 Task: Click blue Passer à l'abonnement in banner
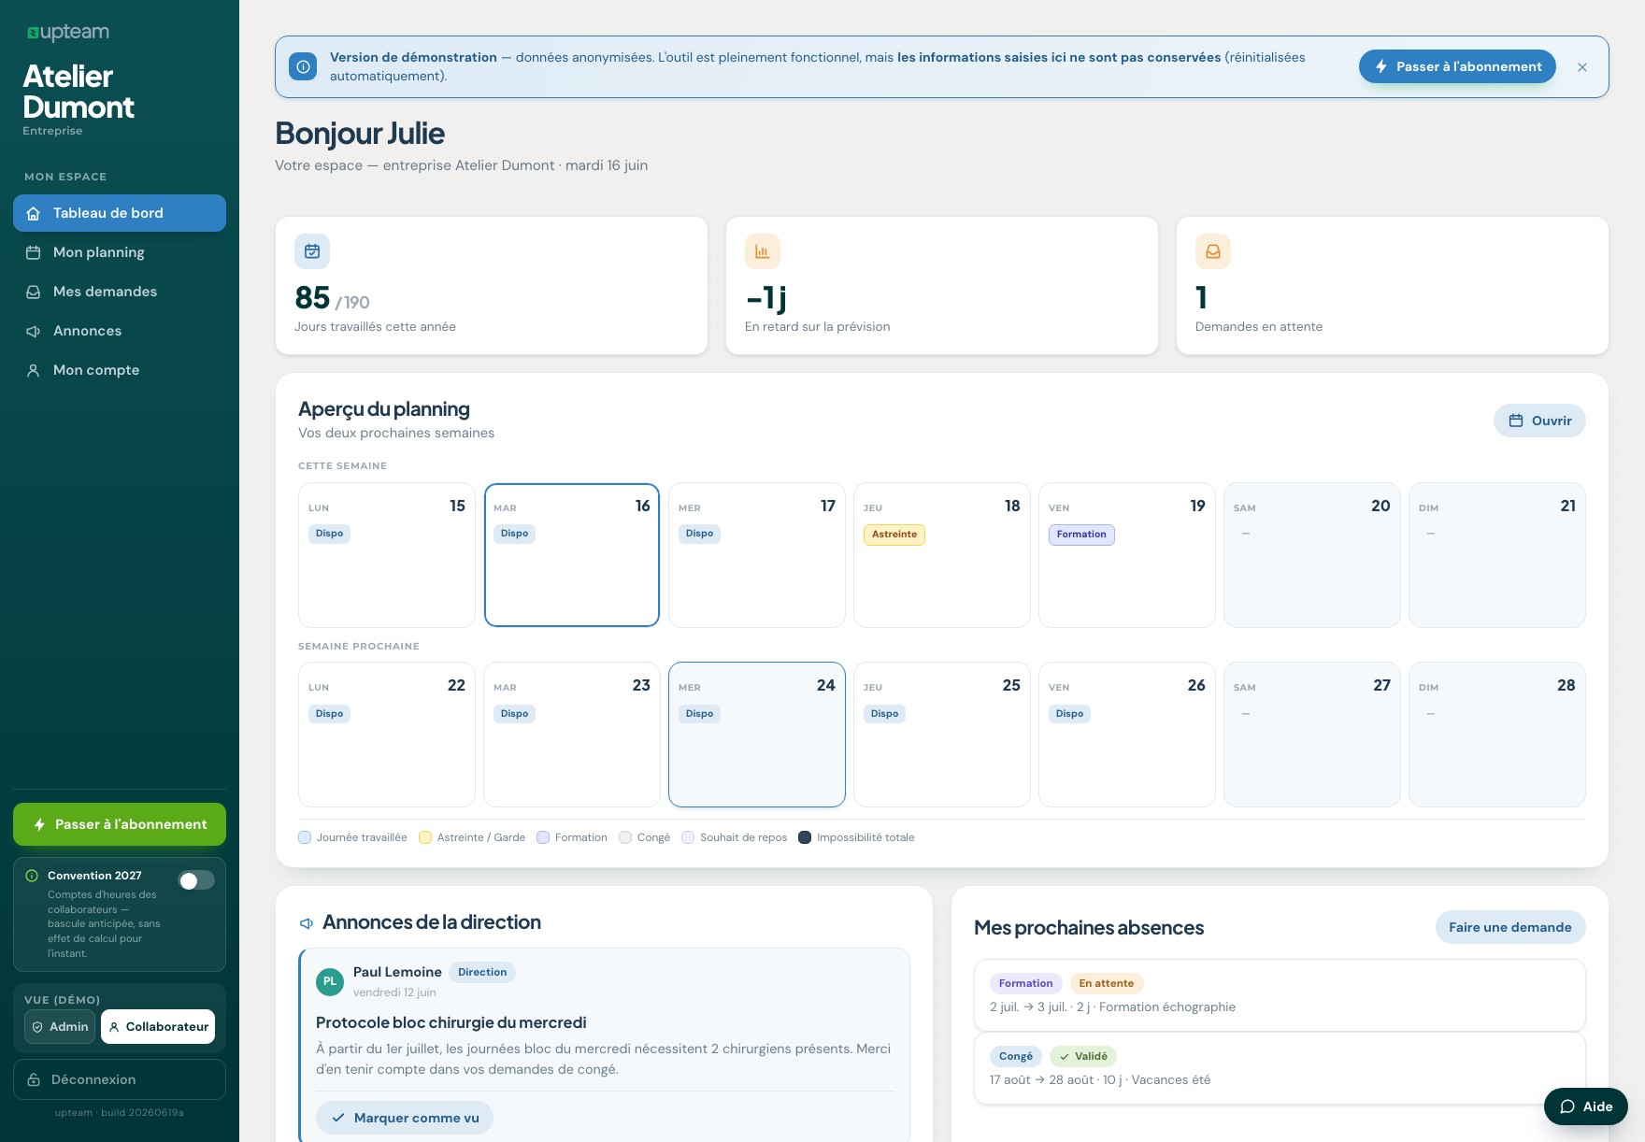click(1457, 66)
